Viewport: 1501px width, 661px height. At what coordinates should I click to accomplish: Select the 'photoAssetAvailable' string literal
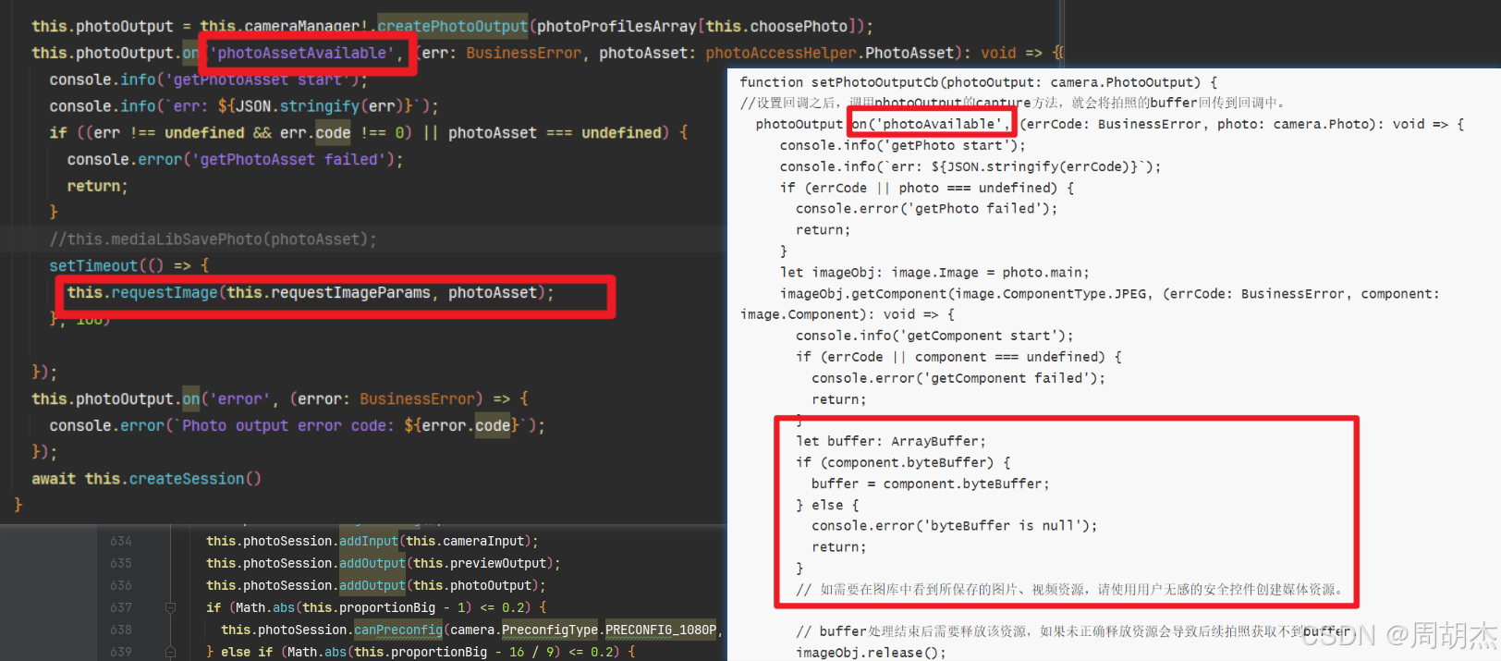[x=302, y=53]
